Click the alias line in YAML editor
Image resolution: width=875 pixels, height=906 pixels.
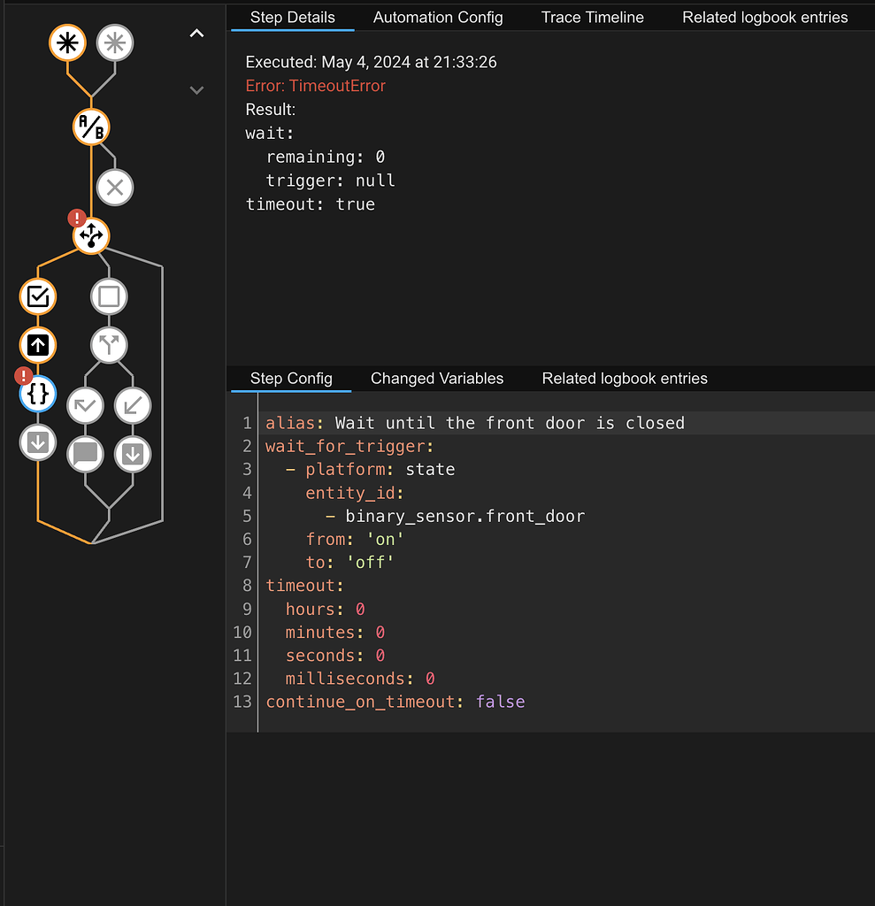pos(475,423)
